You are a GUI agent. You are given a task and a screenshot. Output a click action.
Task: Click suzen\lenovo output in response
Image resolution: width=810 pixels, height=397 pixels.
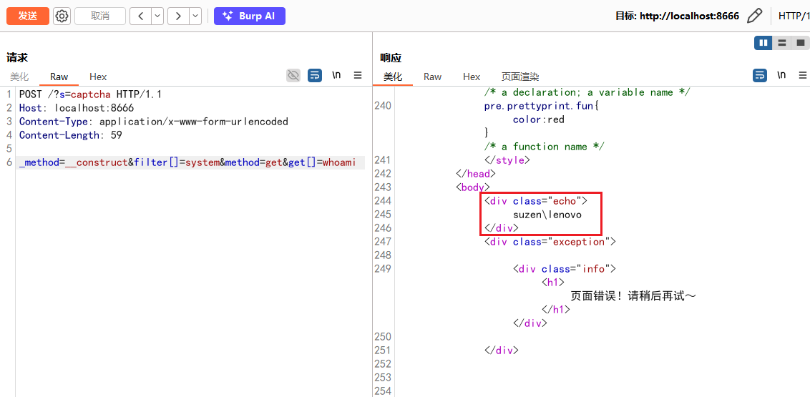[547, 215]
